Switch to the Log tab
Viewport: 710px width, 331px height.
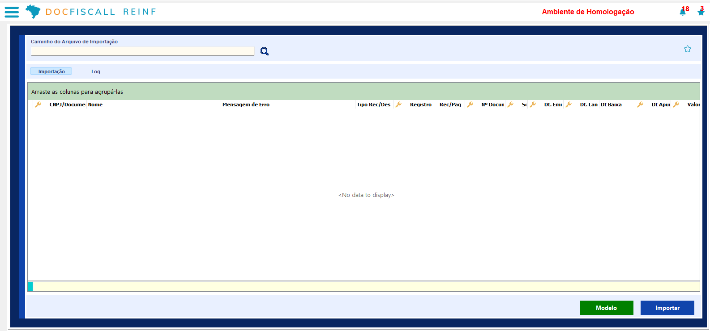(x=96, y=71)
